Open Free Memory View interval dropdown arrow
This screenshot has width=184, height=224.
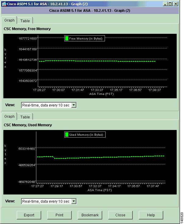tap(74, 105)
